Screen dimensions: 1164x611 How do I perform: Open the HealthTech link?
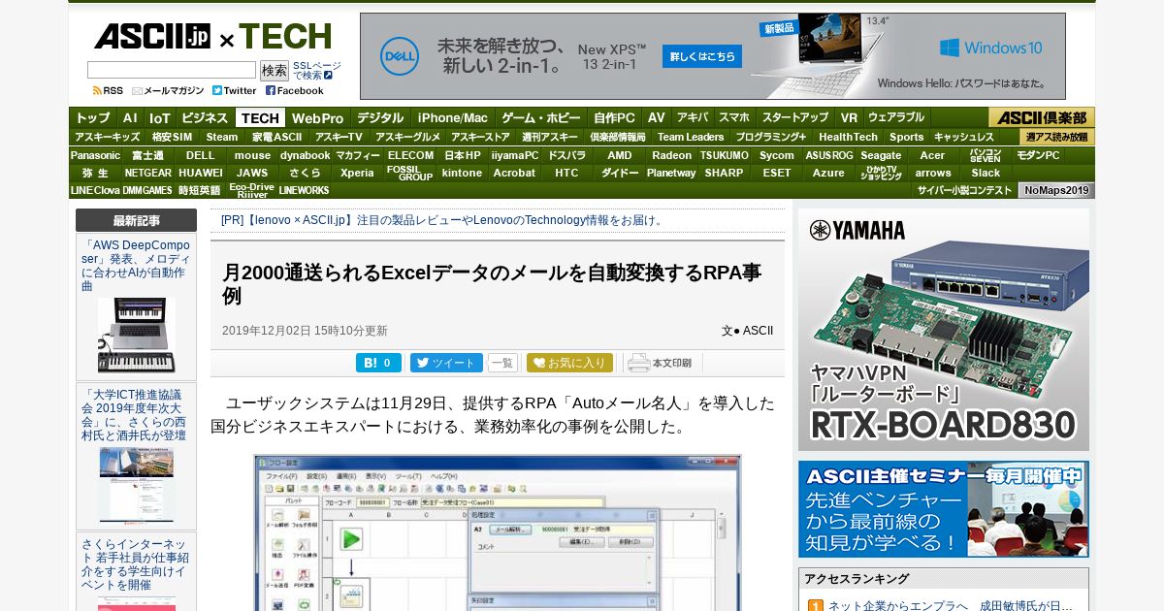pos(848,137)
